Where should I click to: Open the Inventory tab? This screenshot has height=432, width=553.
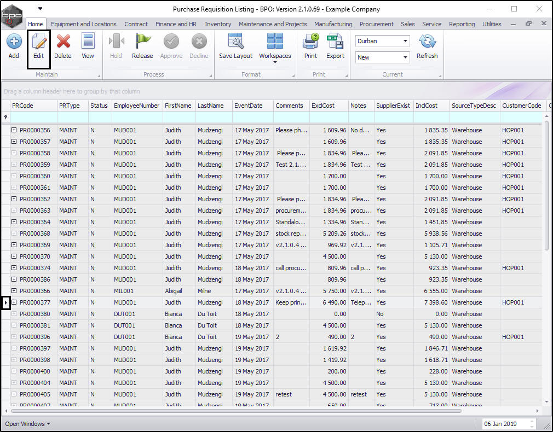click(218, 24)
